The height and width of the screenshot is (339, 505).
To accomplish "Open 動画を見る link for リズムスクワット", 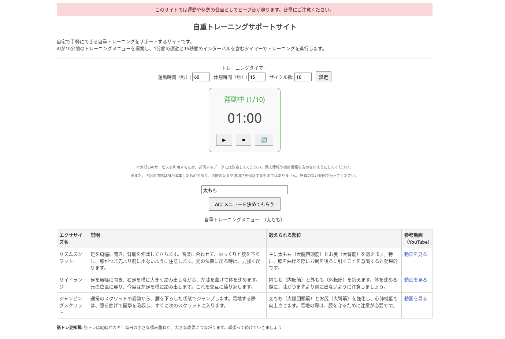I will click(415, 254).
